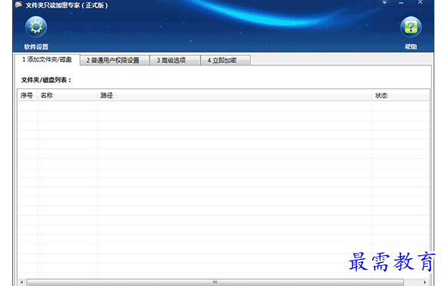The height and width of the screenshot is (286, 442).
Task: Click the 文件夹/磁盘列表 label
Action: pyautogui.click(x=47, y=80)
